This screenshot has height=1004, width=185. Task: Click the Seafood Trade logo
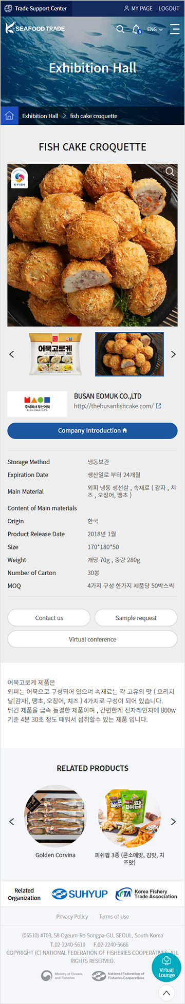[35, 29]
